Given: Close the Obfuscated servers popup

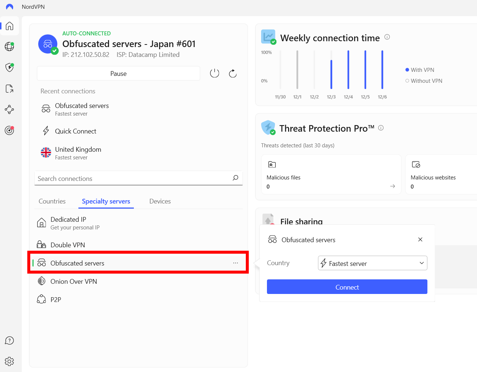Looking at the screenshot, I should pos(420,240).
